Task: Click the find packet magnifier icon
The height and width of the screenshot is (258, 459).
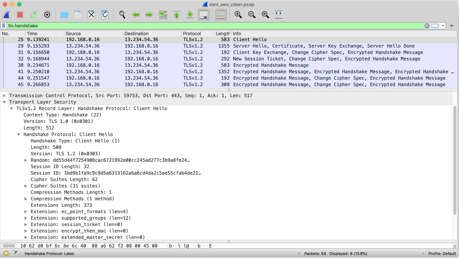Action: (x=122, y=15)
